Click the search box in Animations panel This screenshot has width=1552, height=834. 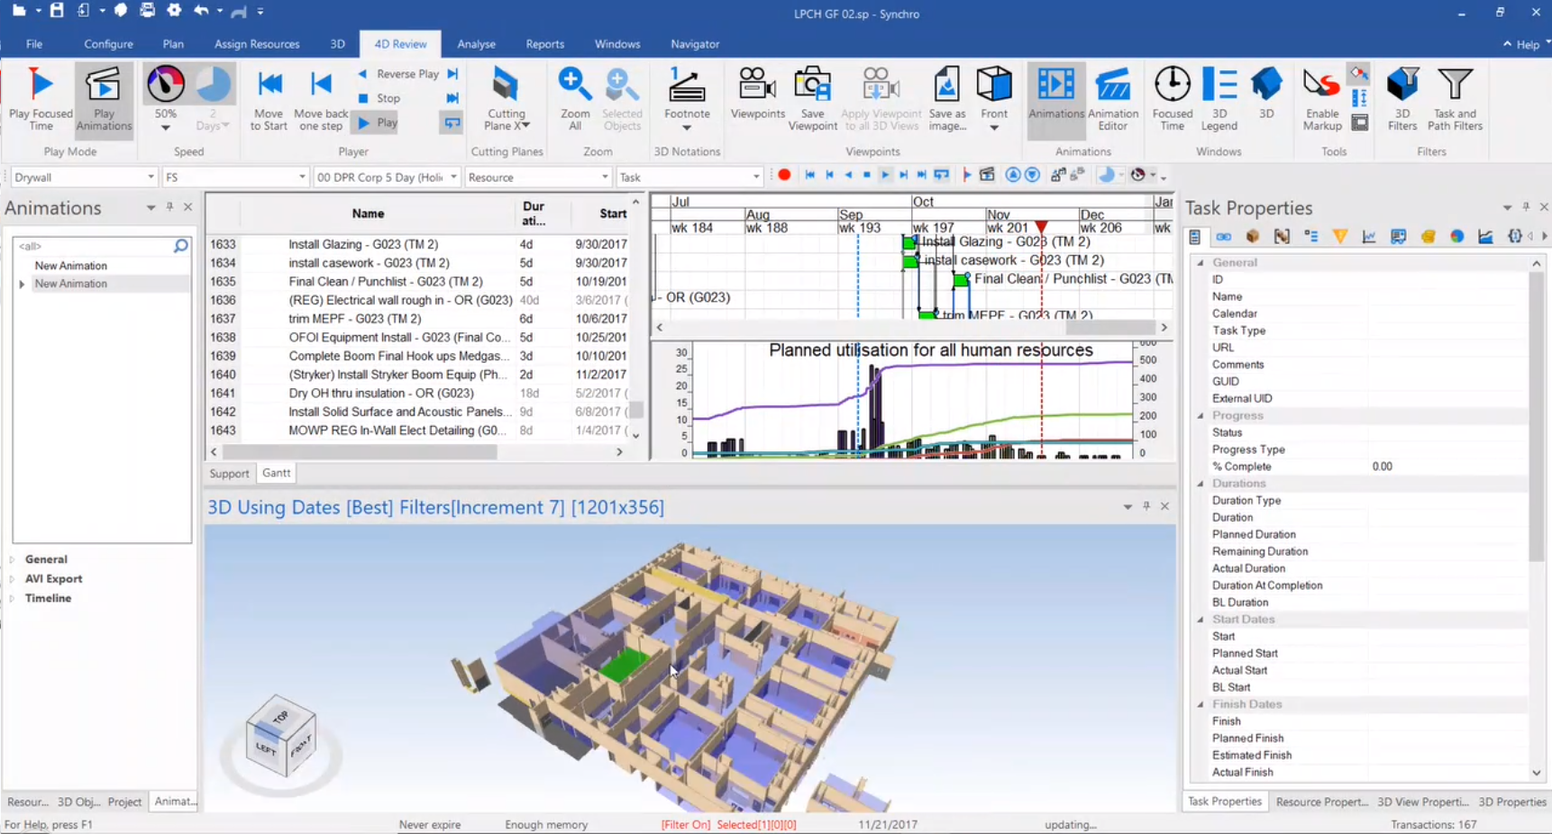coord(102,245)
